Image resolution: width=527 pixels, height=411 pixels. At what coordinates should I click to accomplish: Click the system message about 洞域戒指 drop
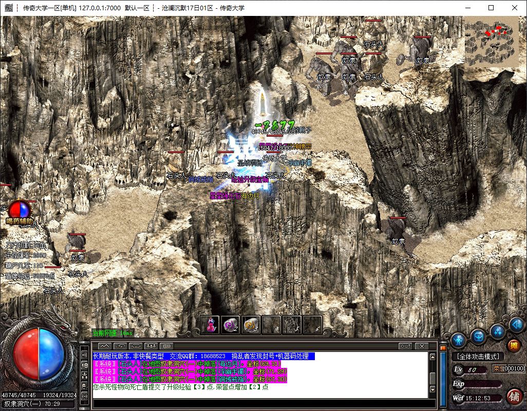190,380
